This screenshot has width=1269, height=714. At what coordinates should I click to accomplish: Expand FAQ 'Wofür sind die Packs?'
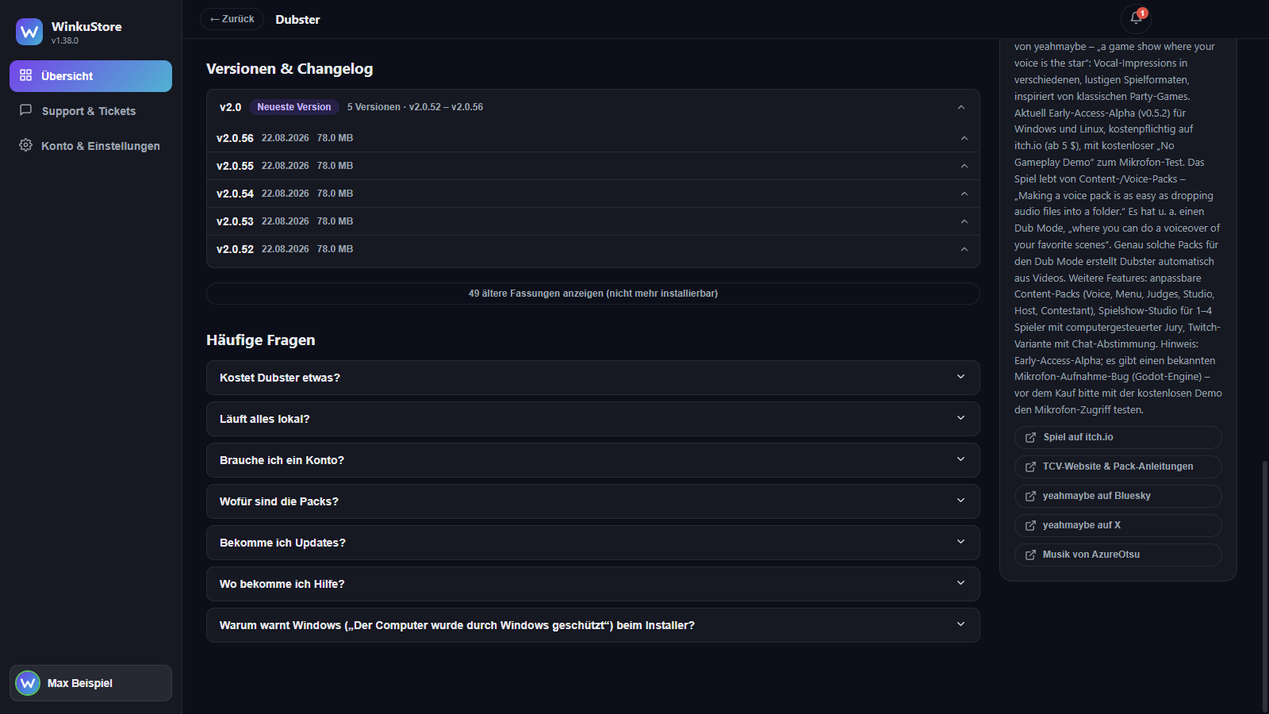point(592,501)
